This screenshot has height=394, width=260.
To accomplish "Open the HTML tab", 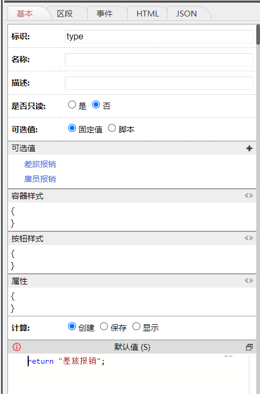I will 148,14.
